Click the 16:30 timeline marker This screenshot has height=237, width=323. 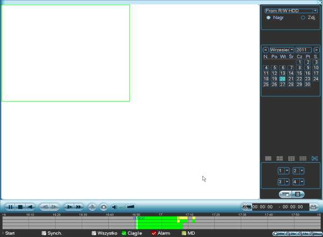click(x=83, y=215)
